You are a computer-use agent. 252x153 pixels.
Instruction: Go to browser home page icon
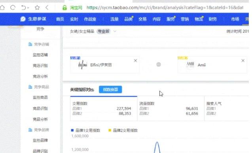pos(2,7)
